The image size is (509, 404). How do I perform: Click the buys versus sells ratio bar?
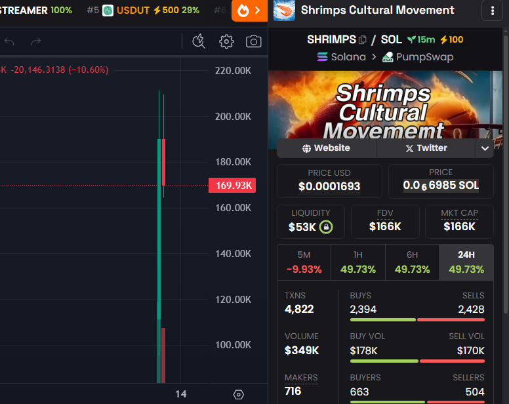coord(417,320)
